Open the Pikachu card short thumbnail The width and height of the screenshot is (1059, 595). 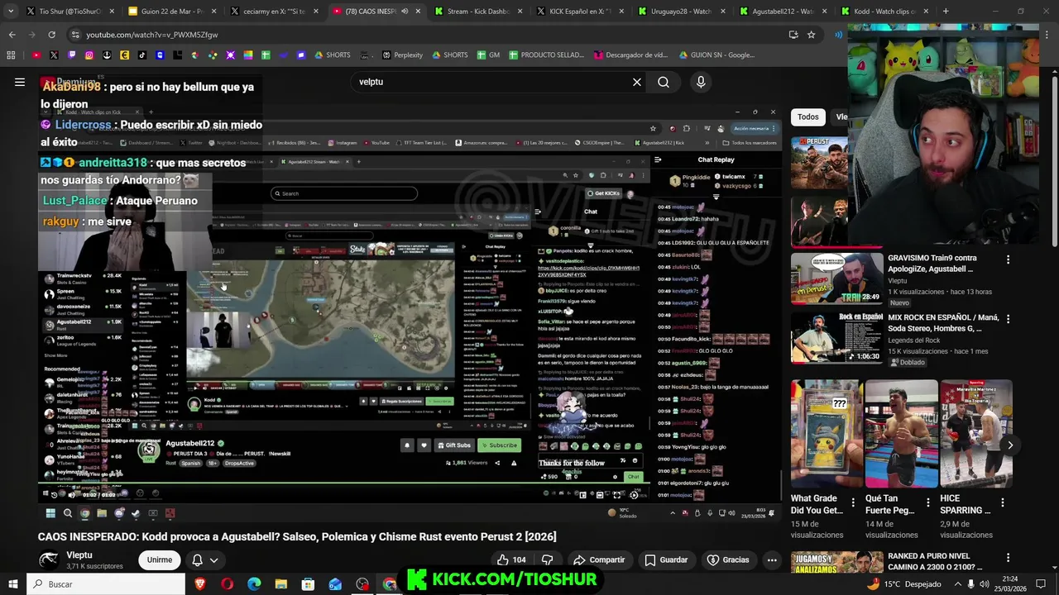pyautogui.click(x=827, y=433)
